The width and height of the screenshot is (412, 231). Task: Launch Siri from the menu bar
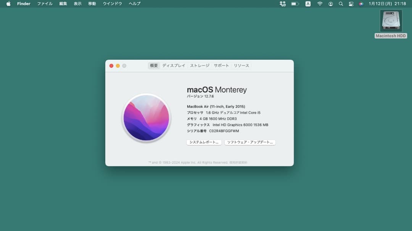click(x=361, y=4)
